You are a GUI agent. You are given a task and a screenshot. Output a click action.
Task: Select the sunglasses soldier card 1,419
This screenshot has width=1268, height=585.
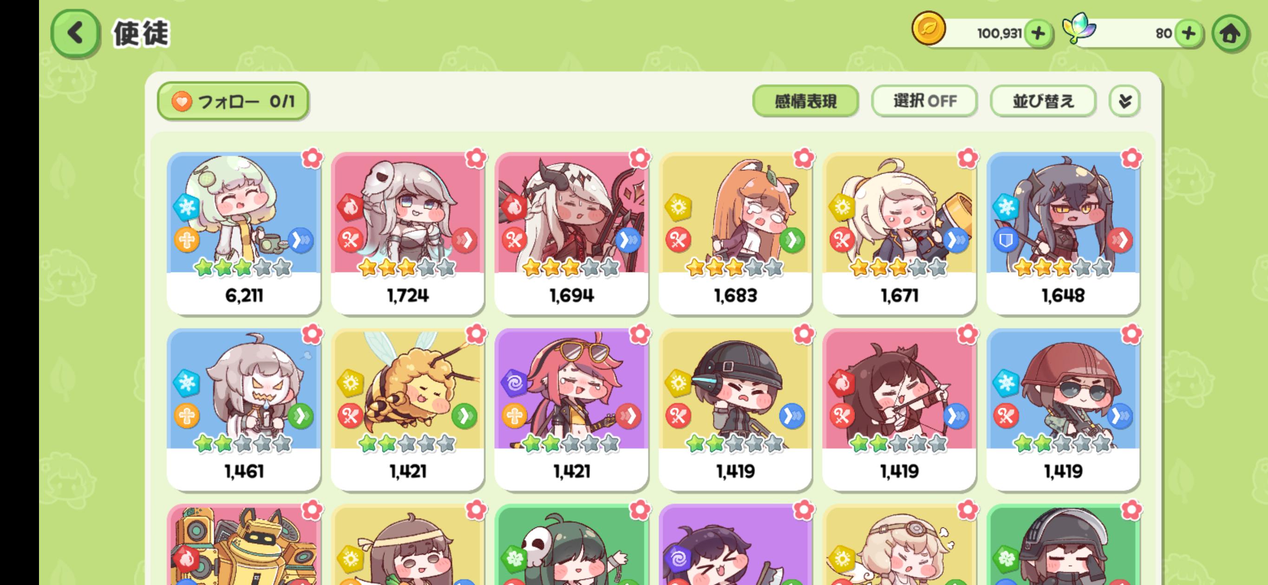[1063, 409]
